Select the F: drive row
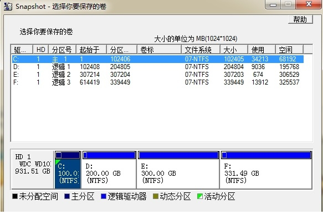323x220 pixels. click(x=157, y=82)
